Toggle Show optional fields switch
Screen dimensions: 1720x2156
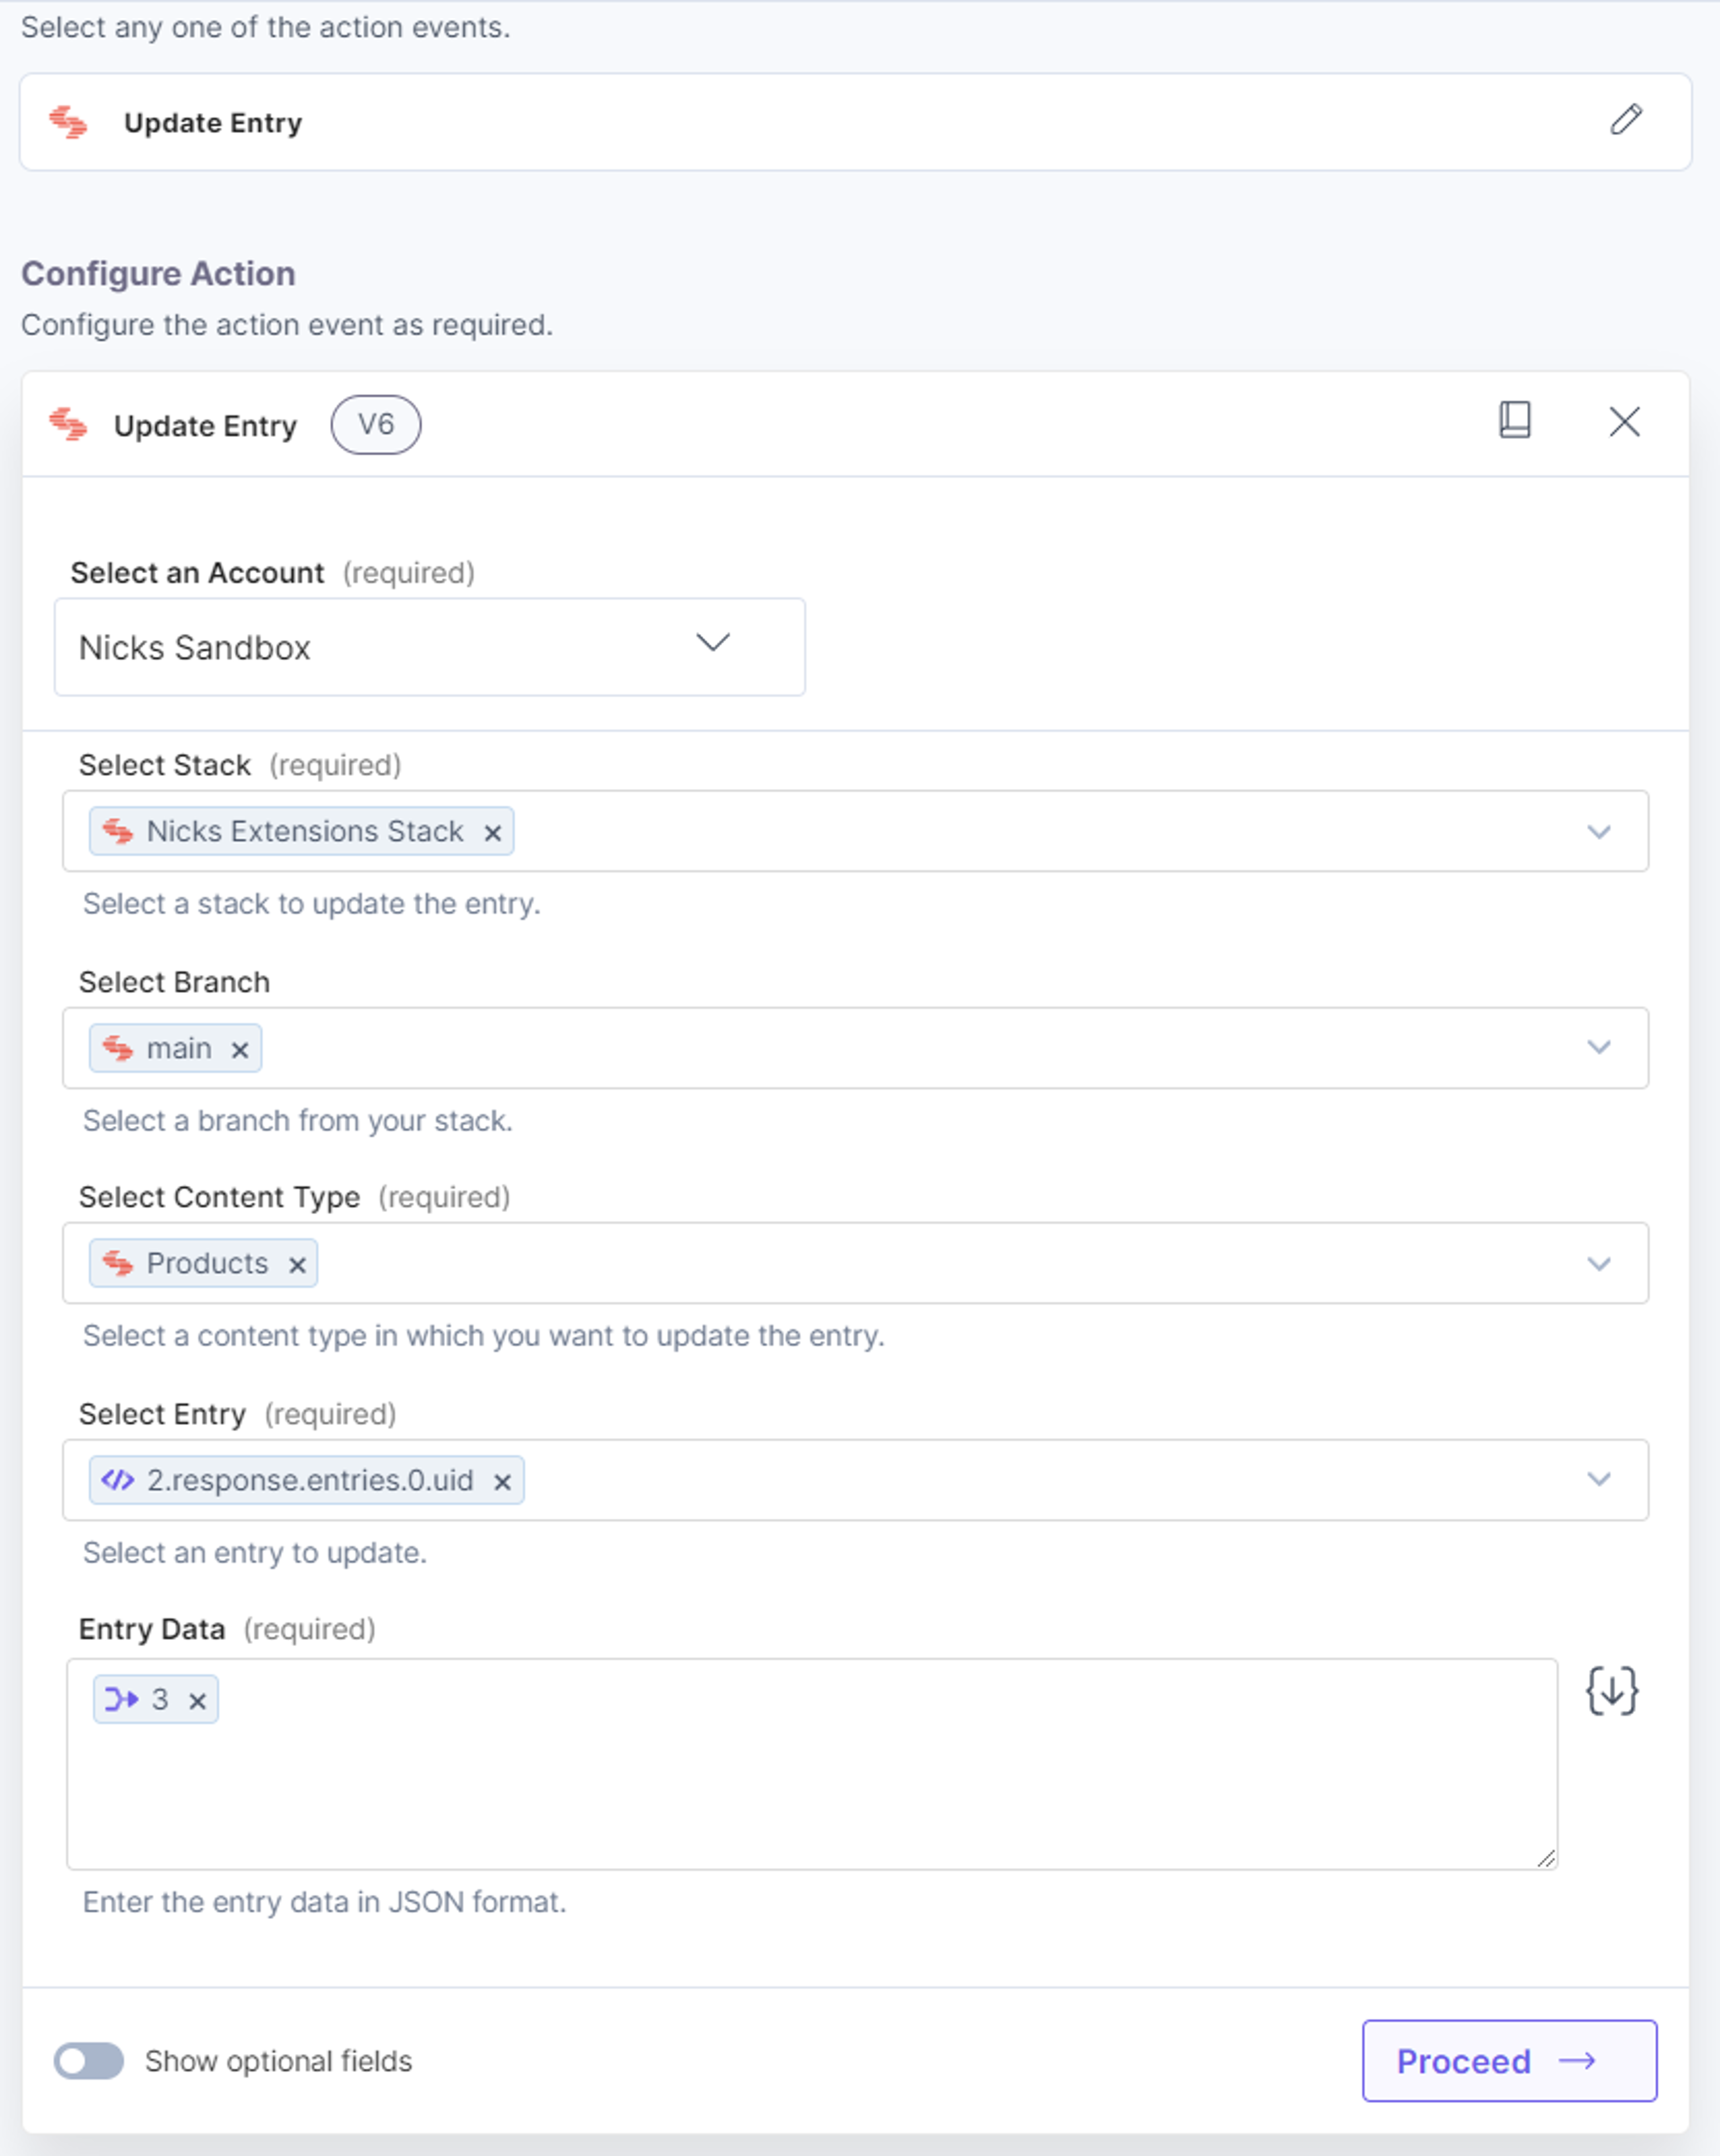tap(89, 2061)
